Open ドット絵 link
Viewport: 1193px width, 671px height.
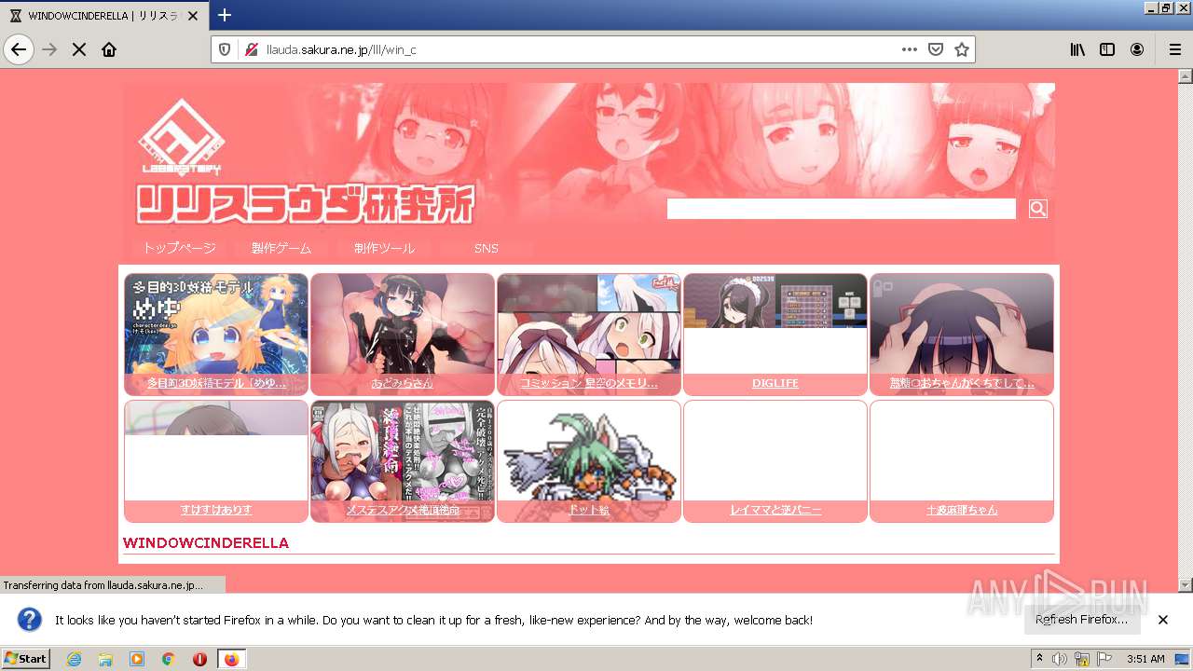click(589, 510)
